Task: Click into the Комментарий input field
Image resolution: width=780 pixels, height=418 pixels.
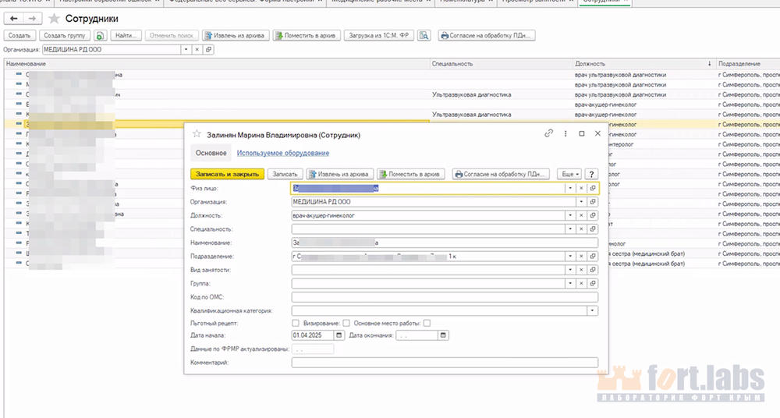Action: pyautogui.click(x=444, y=363)
